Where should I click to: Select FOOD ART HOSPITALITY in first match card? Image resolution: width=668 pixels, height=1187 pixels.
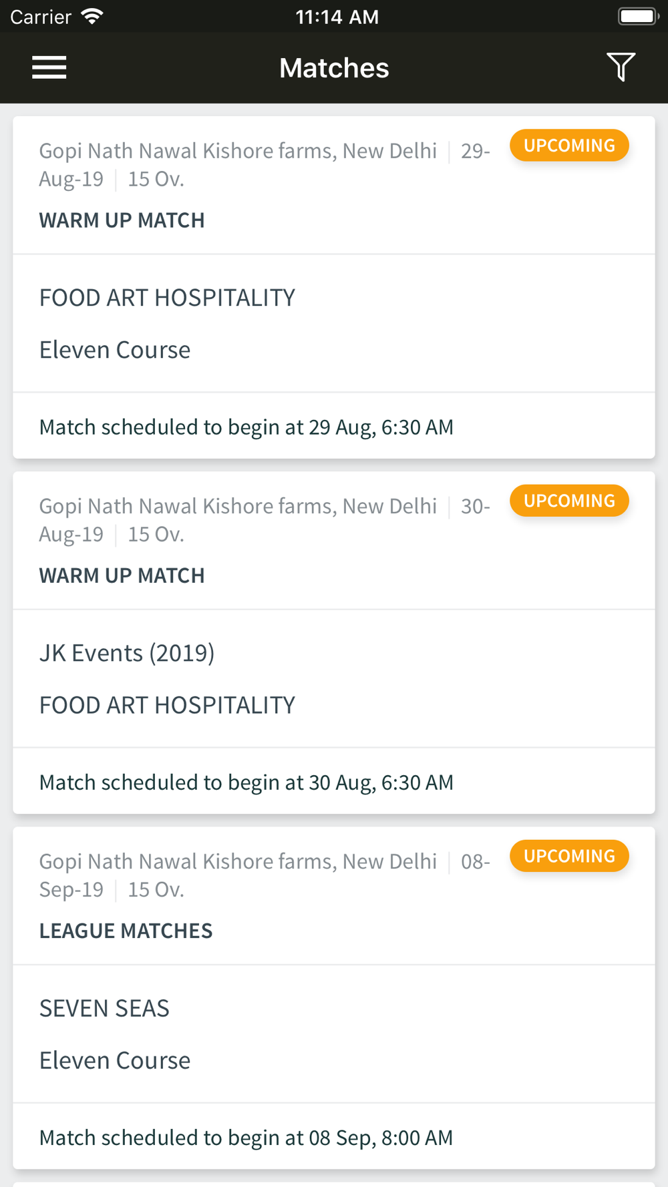point(167,298)
